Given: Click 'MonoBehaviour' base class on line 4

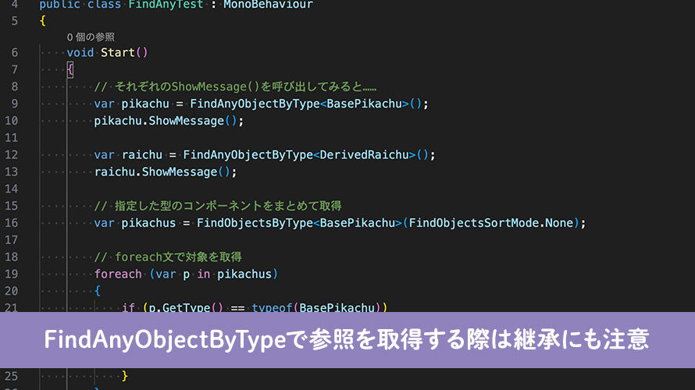Looking at the screenshot, I should pos(268,5).
